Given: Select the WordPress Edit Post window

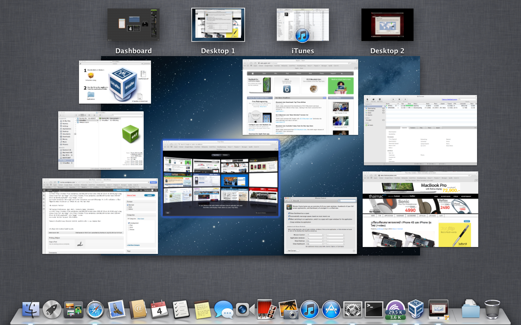Looking at the screenshot, I should (100, 216).
